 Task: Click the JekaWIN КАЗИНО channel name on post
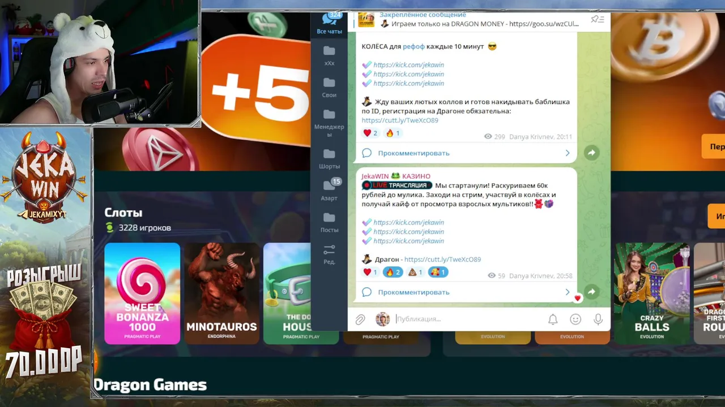point(395,176)
